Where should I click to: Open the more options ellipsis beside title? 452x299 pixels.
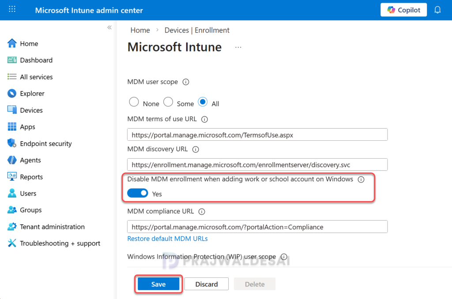click(x=238, y=47)
